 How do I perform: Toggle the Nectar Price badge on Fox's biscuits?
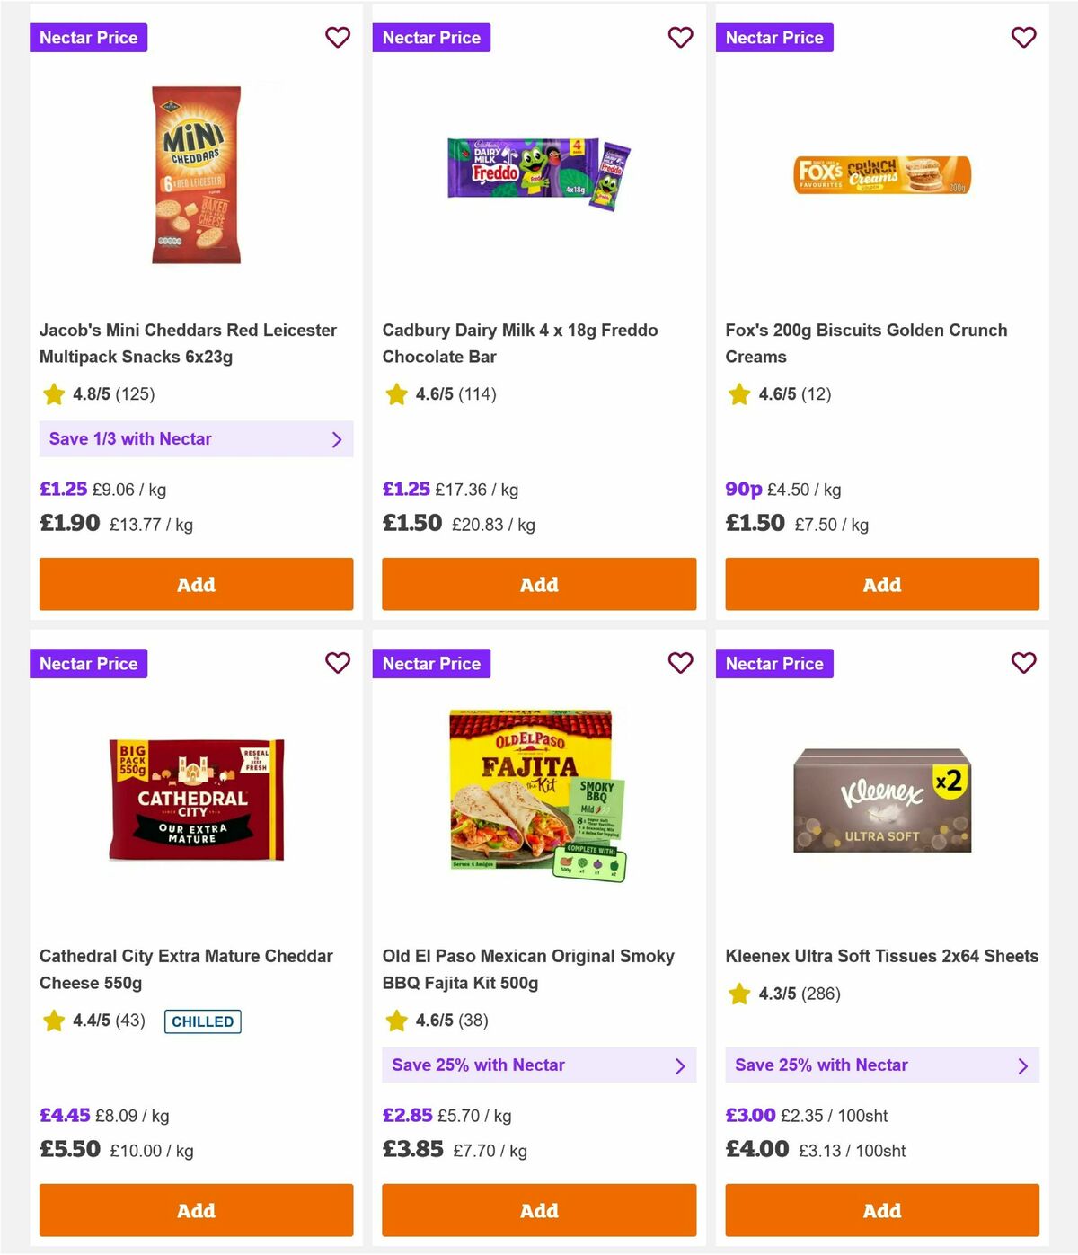coord(774,38)
